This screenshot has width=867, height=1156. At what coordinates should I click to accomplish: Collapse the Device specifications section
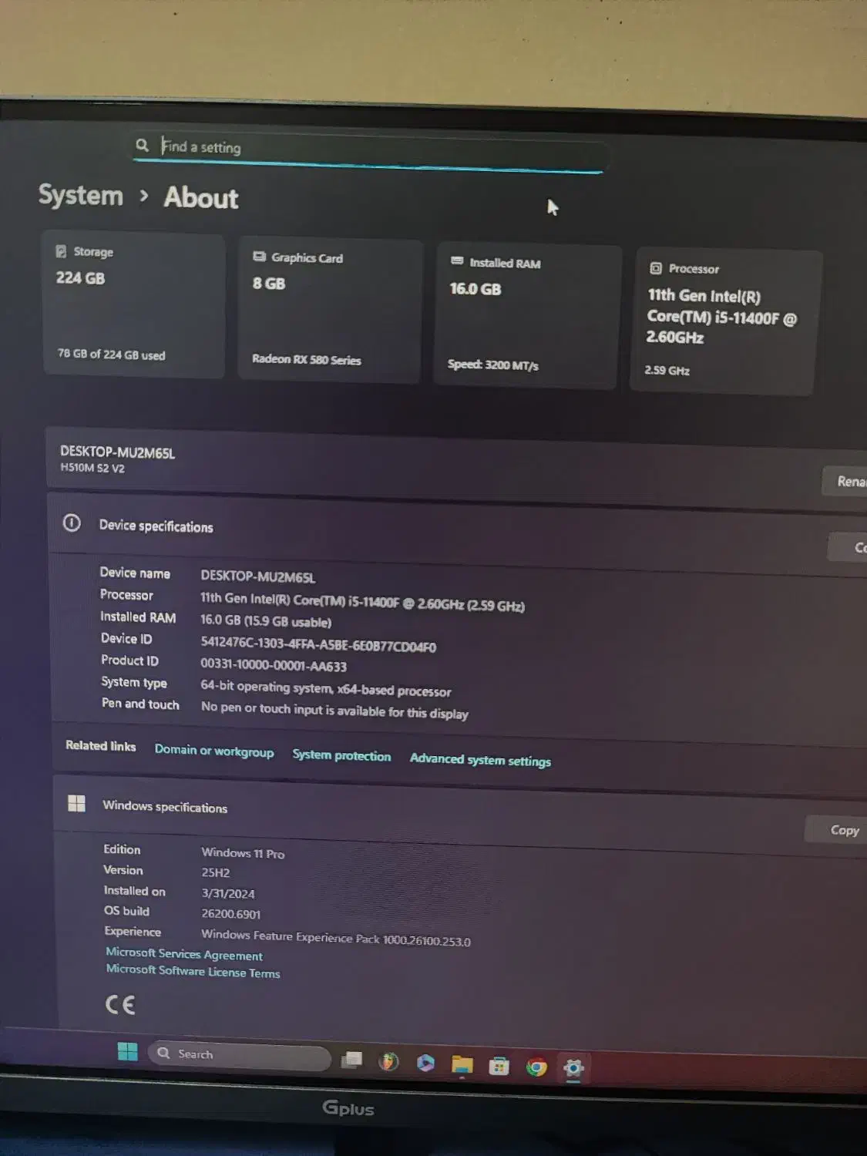[x=156, y=526]
